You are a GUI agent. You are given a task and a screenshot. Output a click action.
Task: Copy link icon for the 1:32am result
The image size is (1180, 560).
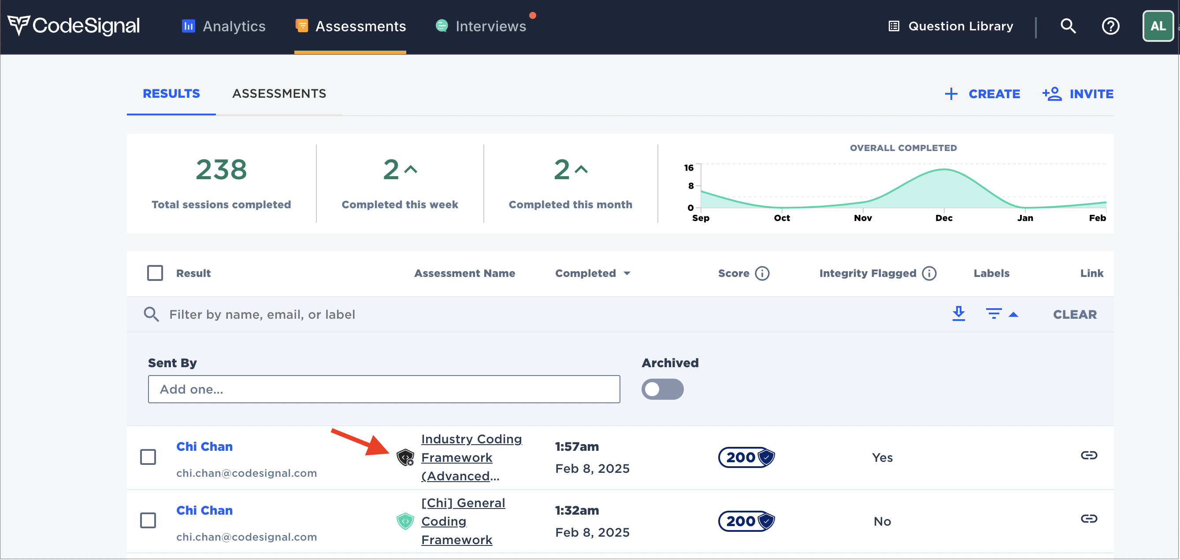pyautogui.click(x=1089, y=518)
